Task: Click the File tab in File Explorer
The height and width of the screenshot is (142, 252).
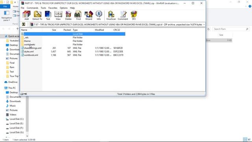Action: [x=5, y=6]
